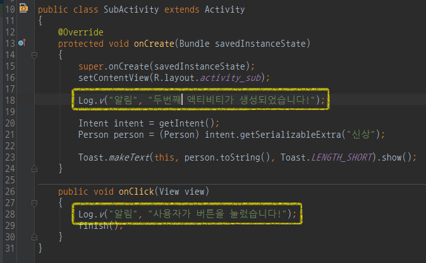Place the cursor in the Log.v line inside onClick
The height and width of the screenshot is (263, 426).
tap(188, 214)
